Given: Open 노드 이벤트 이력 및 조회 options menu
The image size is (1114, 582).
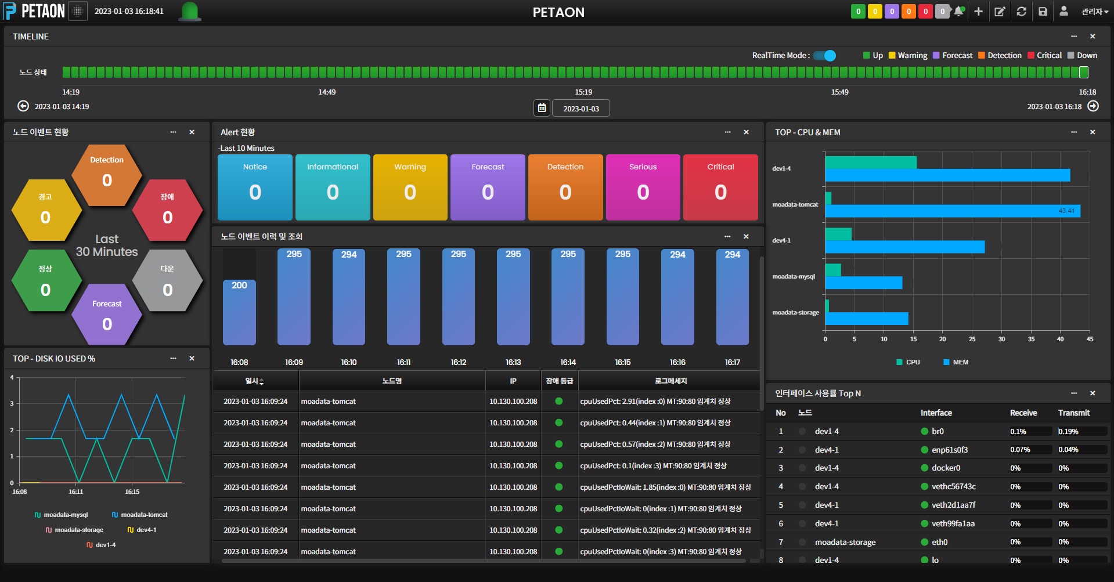Looking at the screenshot, I should [727, 236].
